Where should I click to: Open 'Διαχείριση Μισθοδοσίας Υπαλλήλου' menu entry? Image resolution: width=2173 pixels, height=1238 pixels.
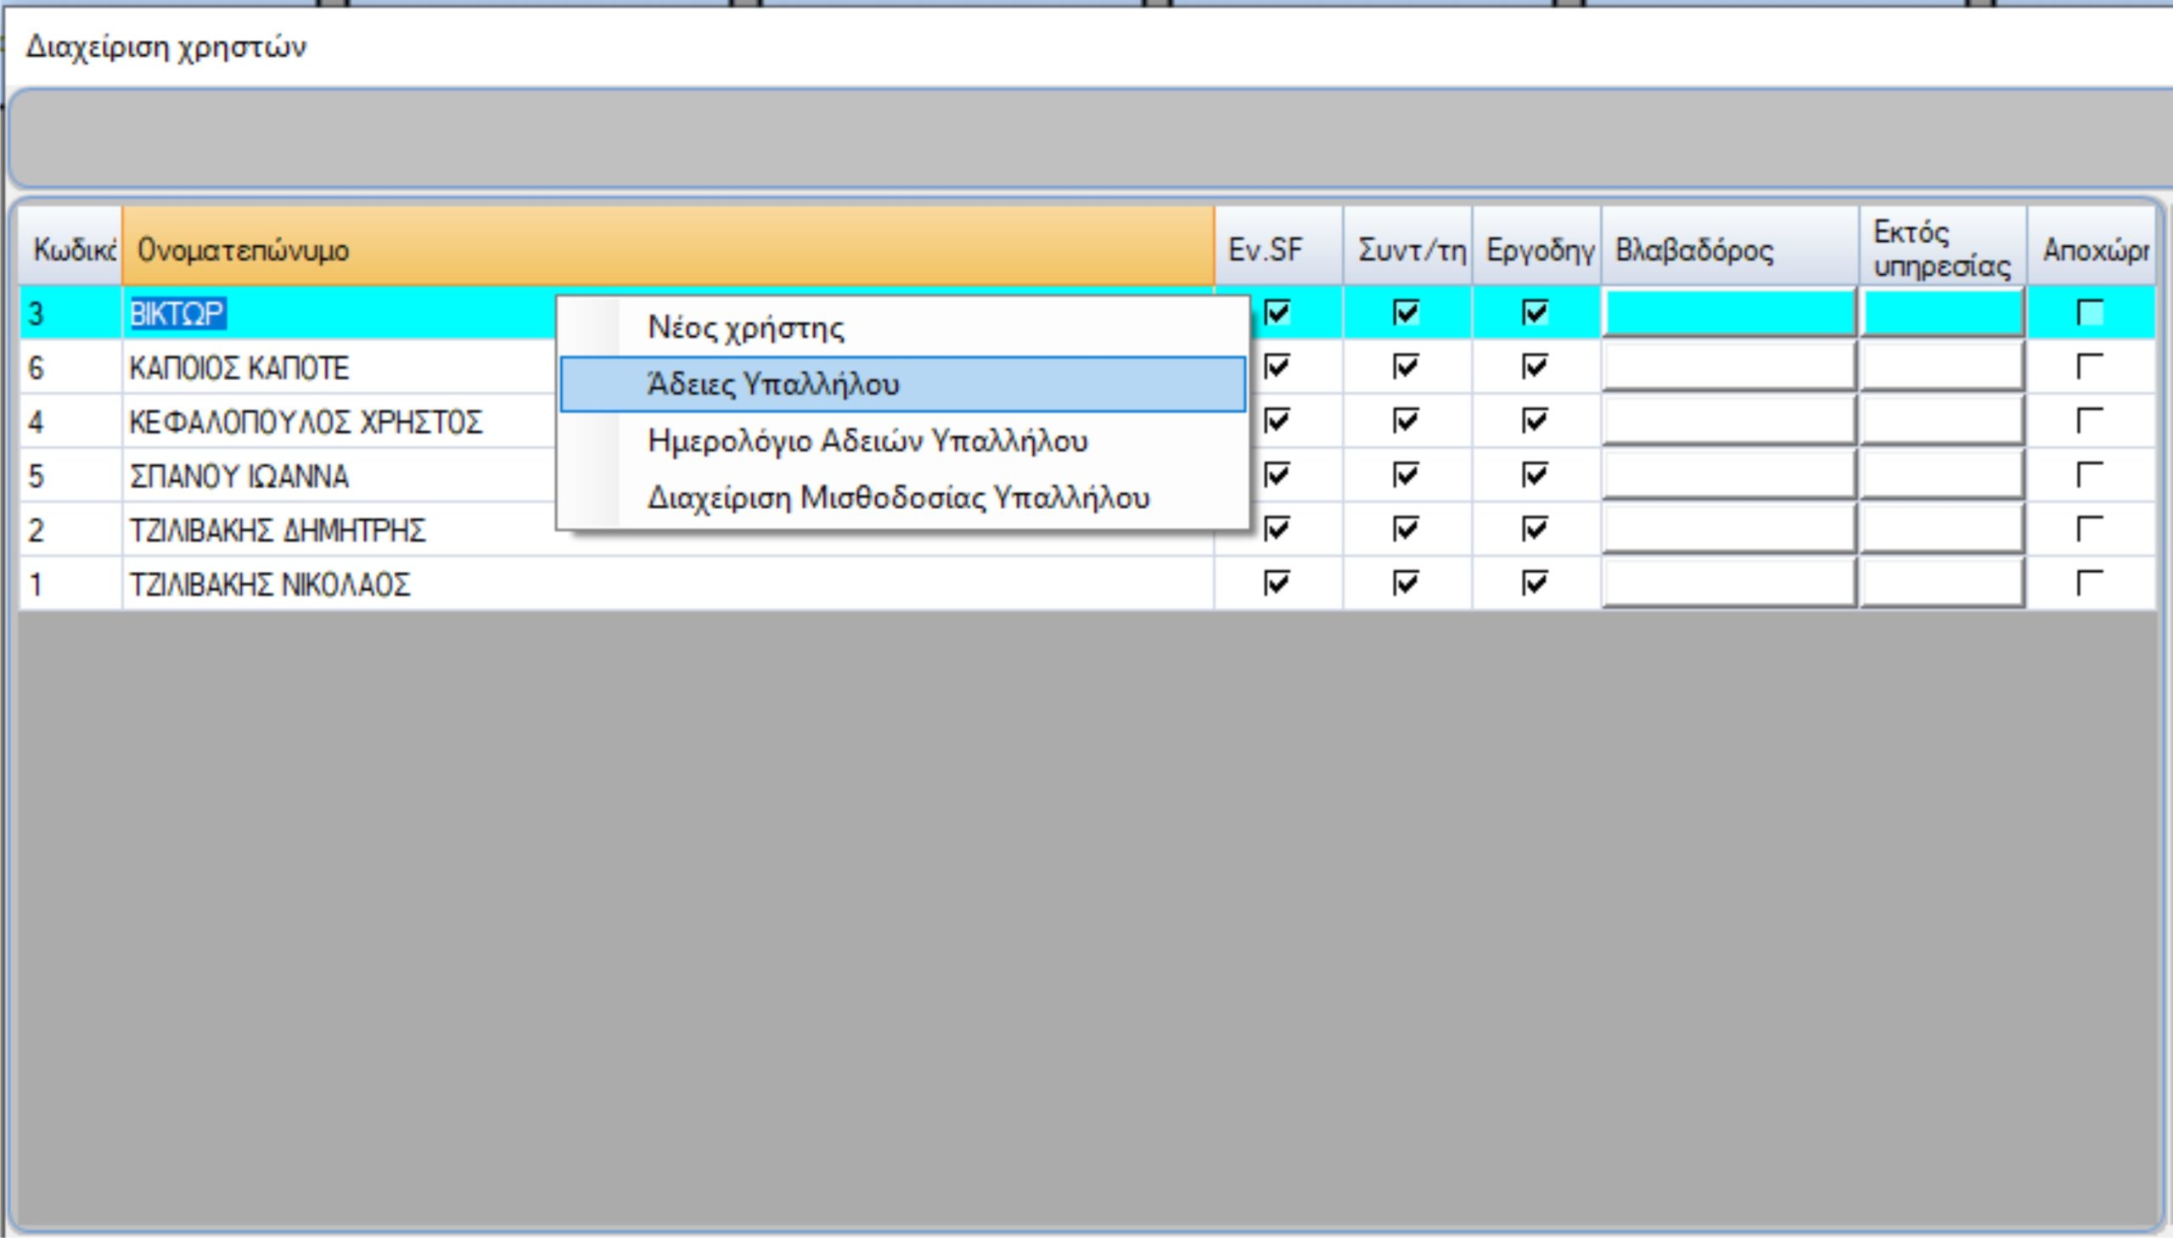point(898,497)
